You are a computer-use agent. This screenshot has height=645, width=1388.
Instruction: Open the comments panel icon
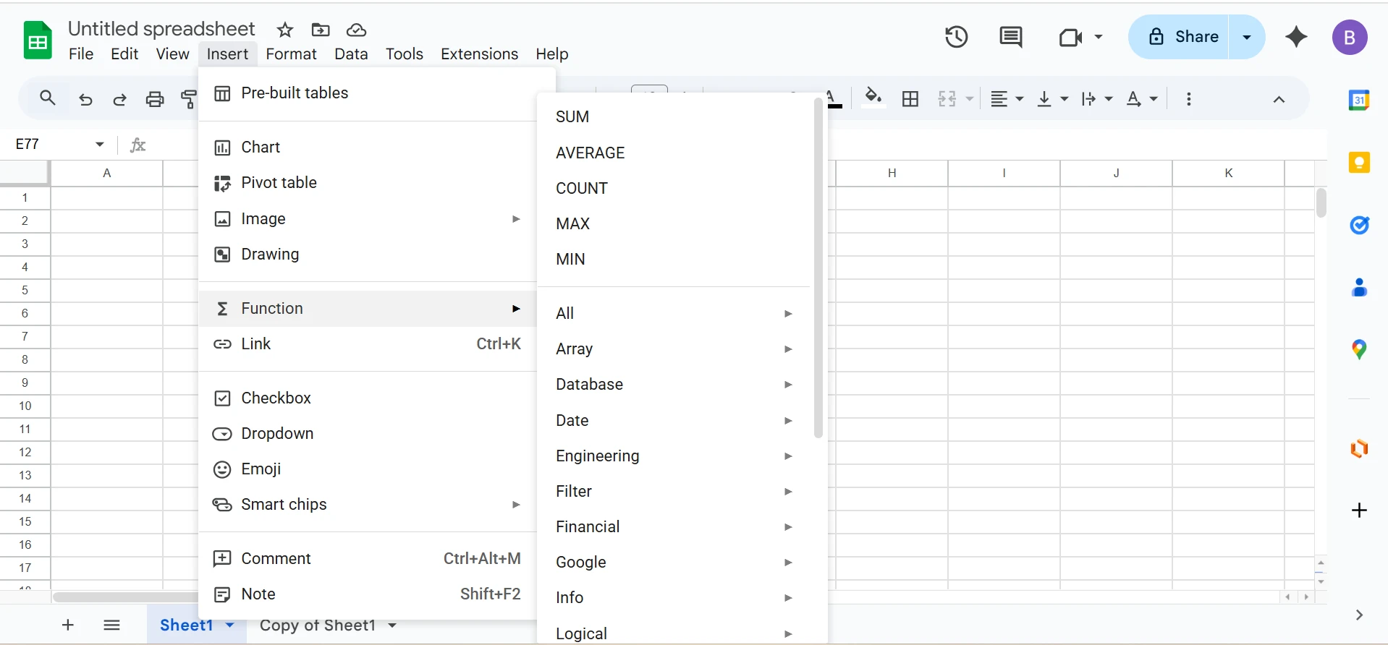tap(1010, 37)
